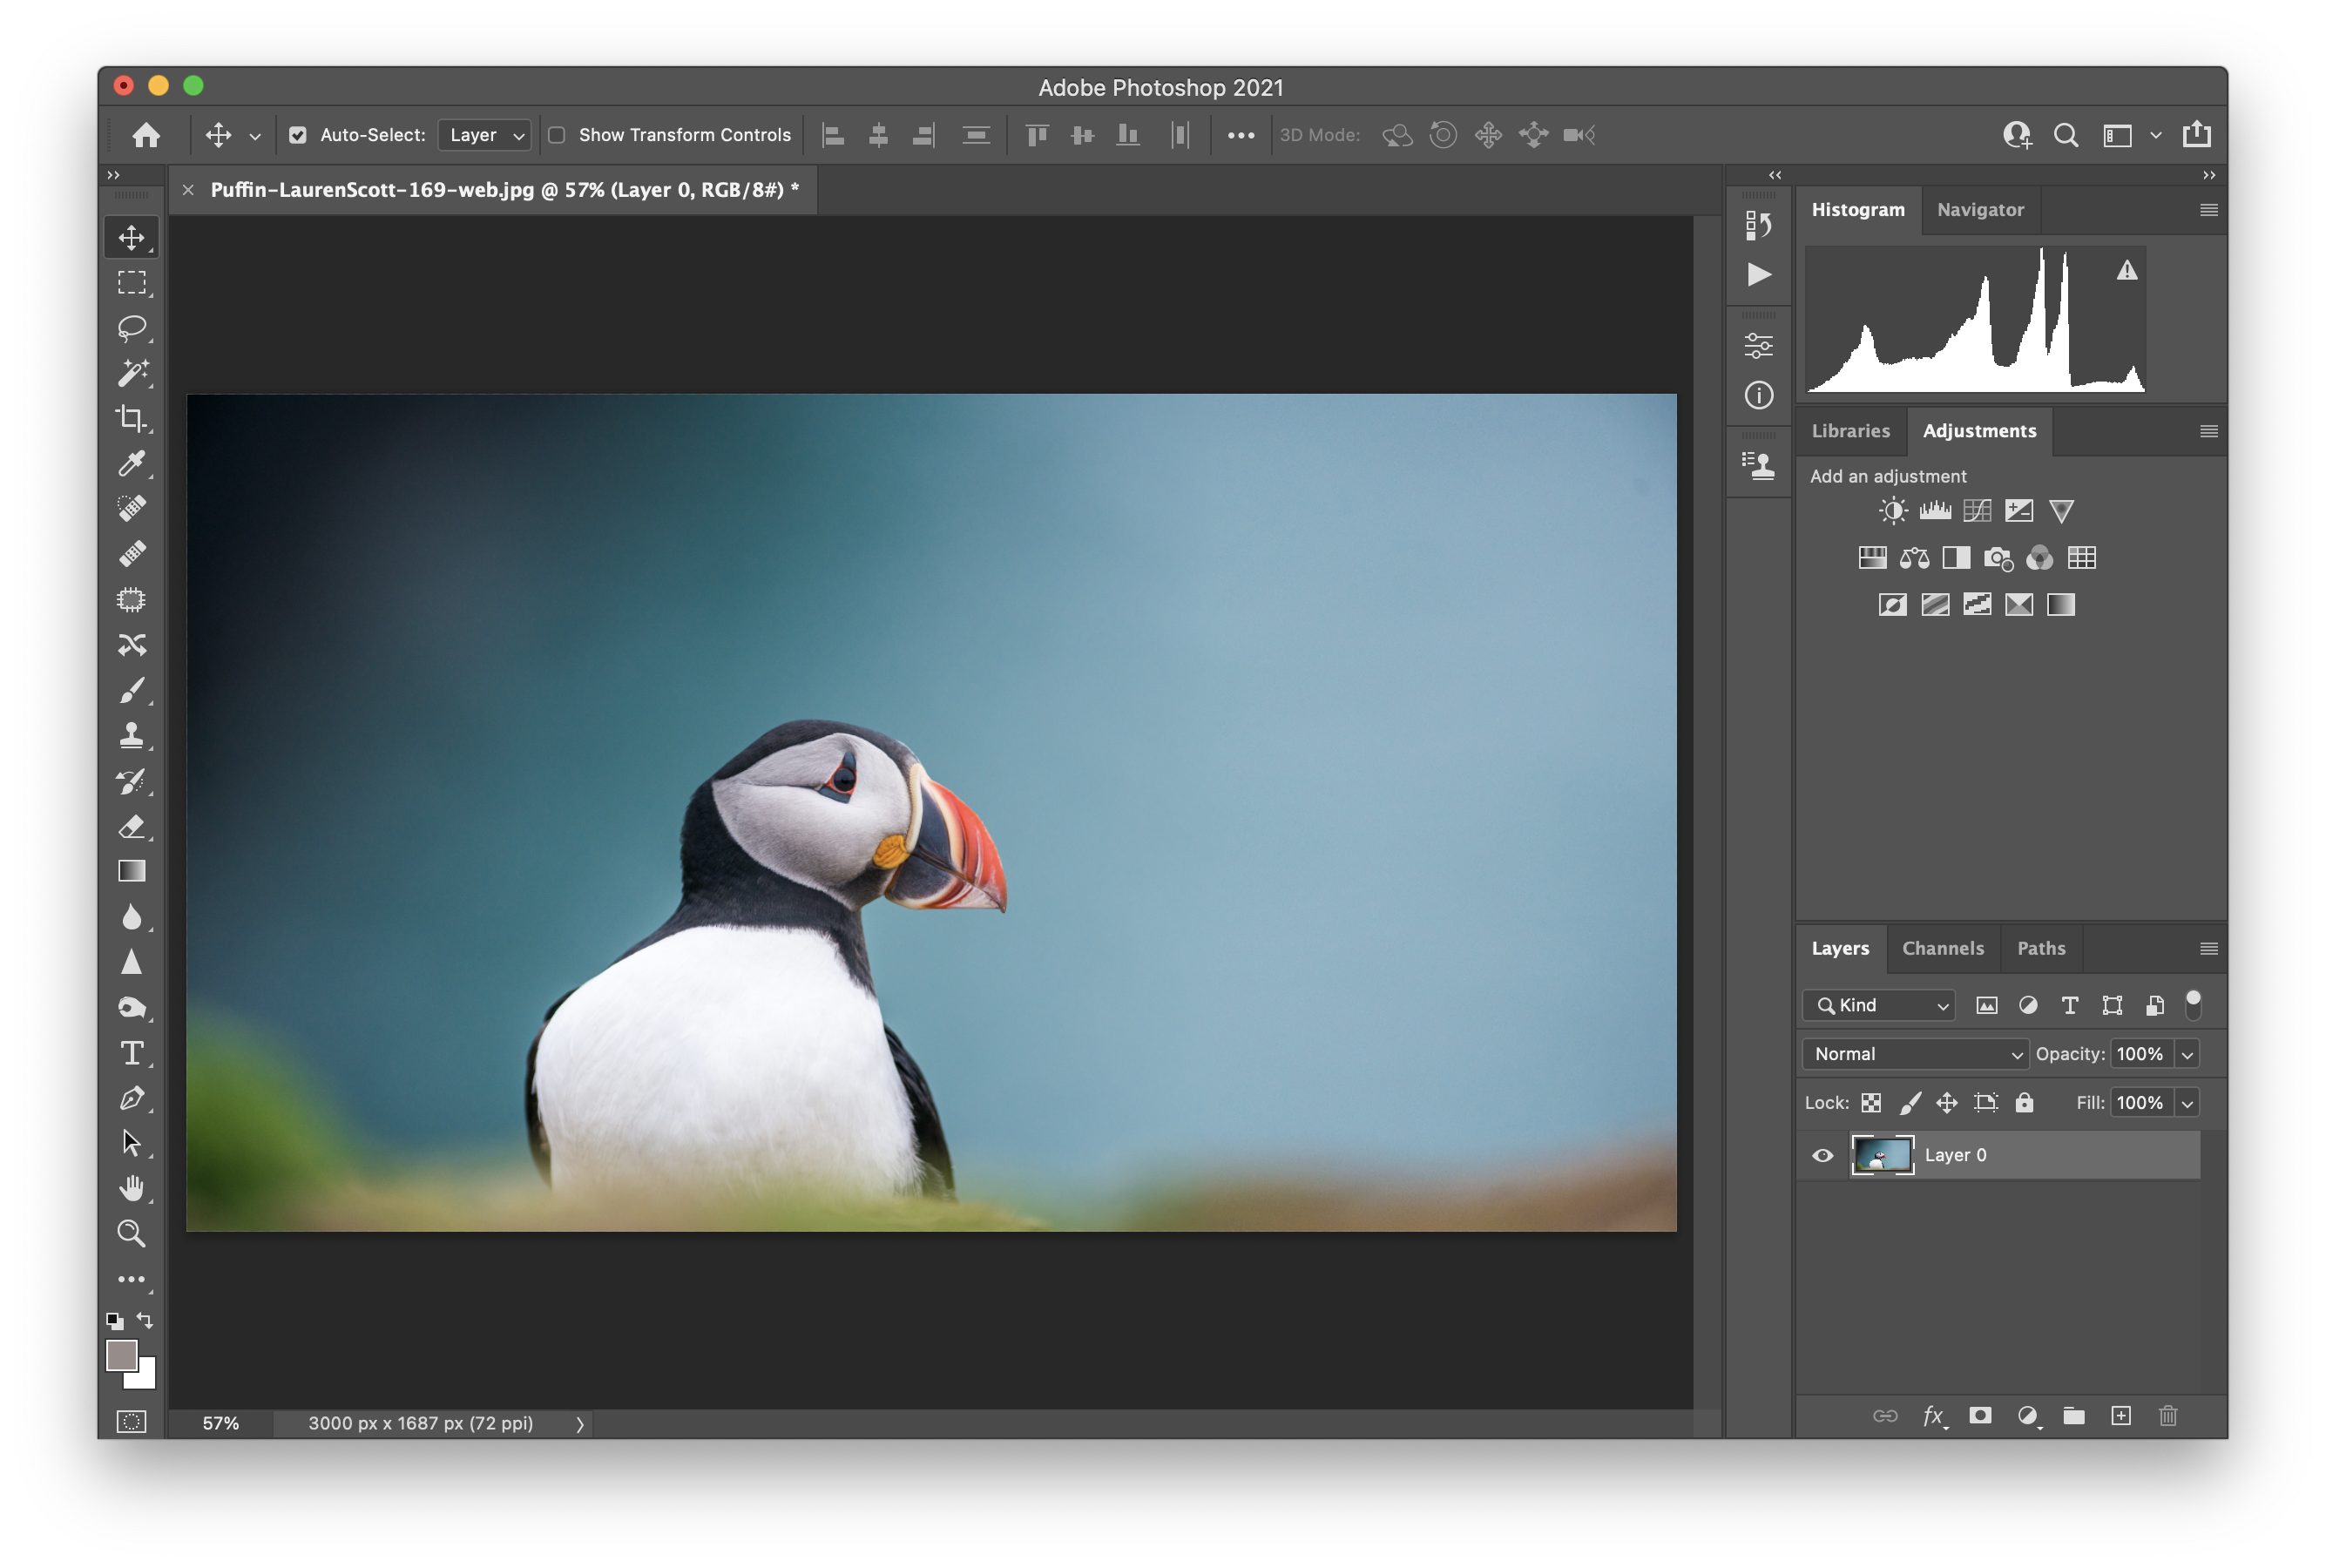Select the Eraser tool
This screenshot has height=1568, width=2326.
131,827
